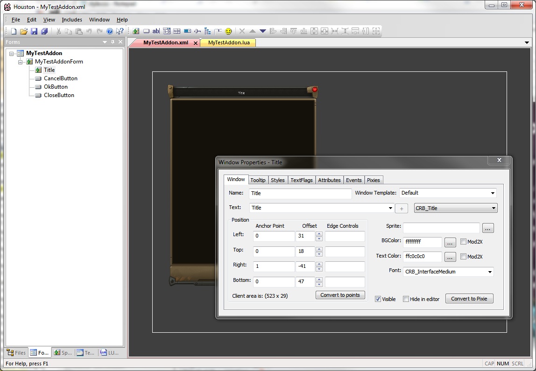Activate the context Help arrow icon
Viewport: 536px width, 371px height.
(x=120, y=31)
